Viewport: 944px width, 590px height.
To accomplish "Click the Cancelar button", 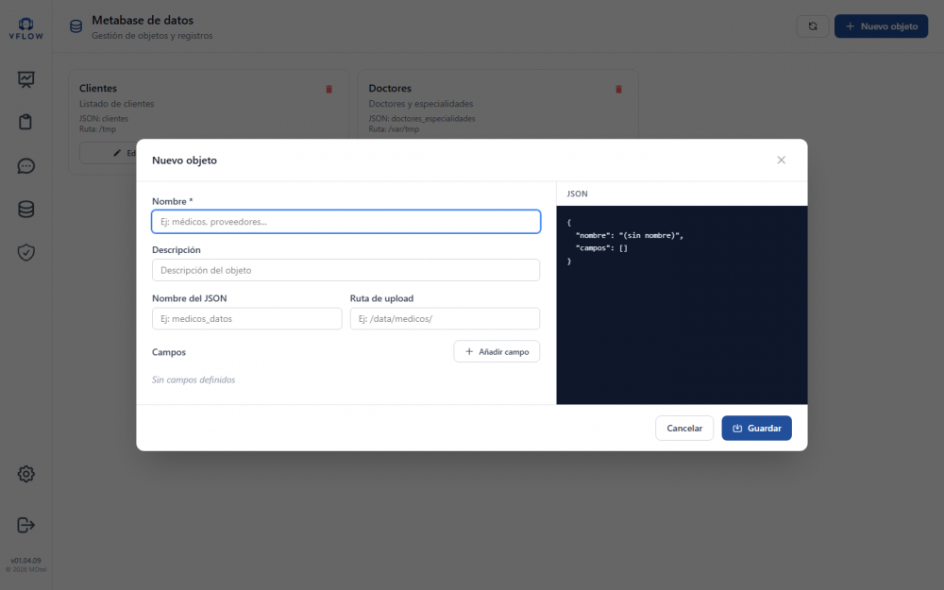I will 684,428.
